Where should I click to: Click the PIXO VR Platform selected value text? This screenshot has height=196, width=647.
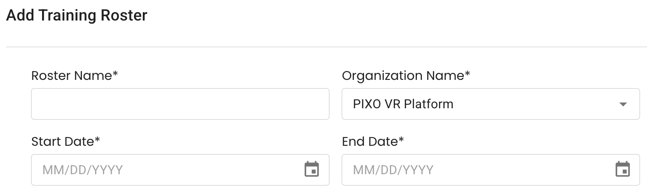click(x=403, y=104)
